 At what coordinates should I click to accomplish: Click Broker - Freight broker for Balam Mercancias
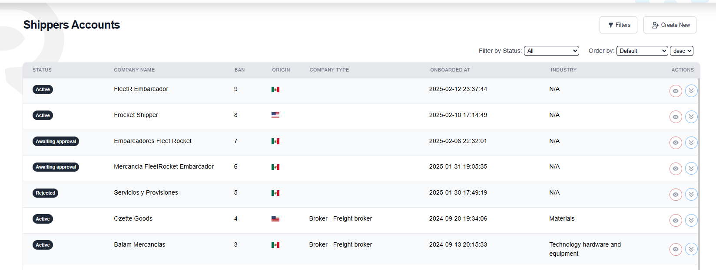pos(341,244)
